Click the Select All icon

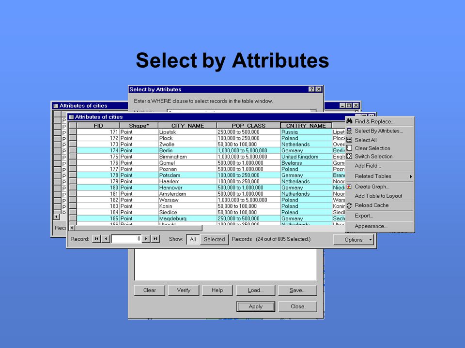[349, 140]
